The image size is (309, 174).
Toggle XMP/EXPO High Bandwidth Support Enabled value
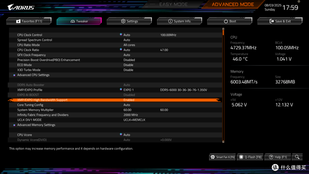pos(129,100)
